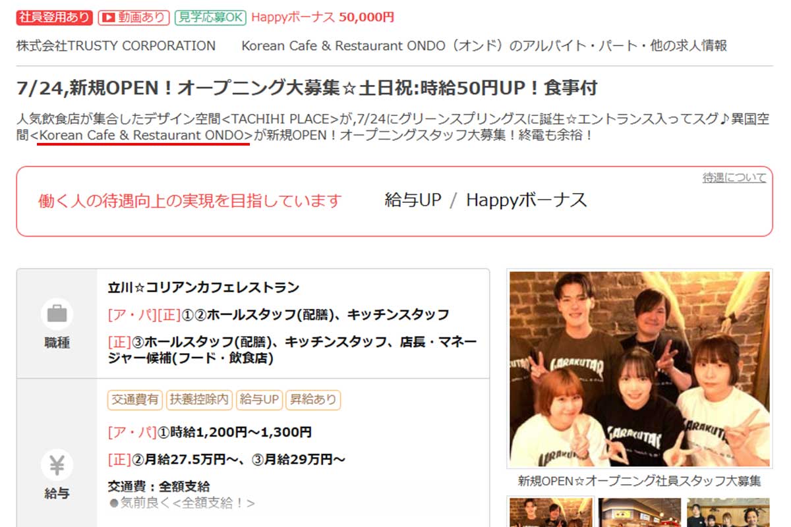
Task: Click the underlined Korean Cafe & Restaurant ONDO text
Action: tap(142, 135)
